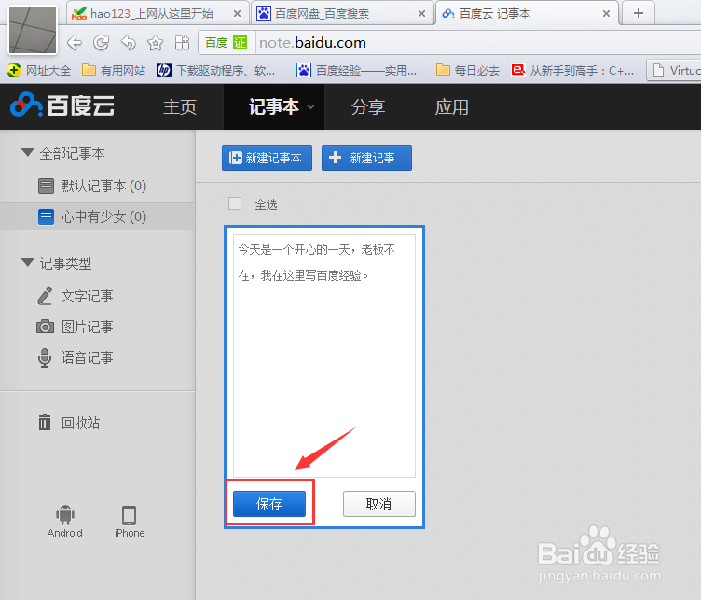The image size is (701, 600).
Task: Switch to the 百度网盘_百度搜索 tab
Action: (x=342, y=13)
